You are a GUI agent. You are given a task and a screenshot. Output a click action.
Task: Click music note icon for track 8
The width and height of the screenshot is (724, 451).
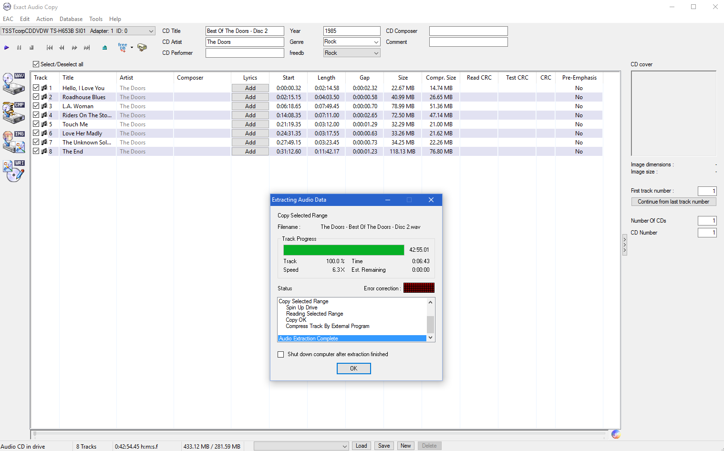[x=44, y=151]
